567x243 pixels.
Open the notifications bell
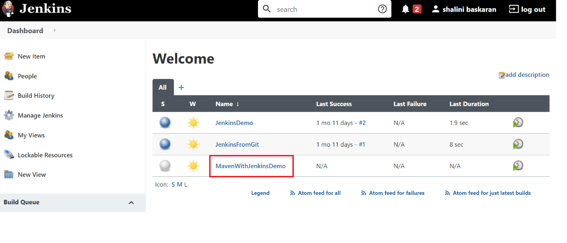[x=406, y=9]
